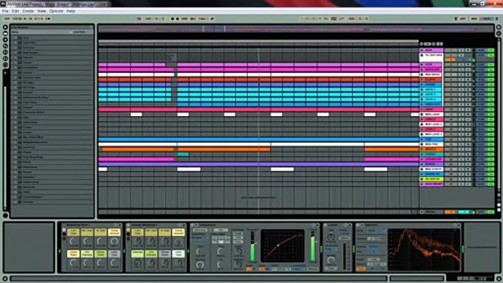This screenshot has height=283, width=503.
Task: Open the View menu
Action: pos(42,11)
